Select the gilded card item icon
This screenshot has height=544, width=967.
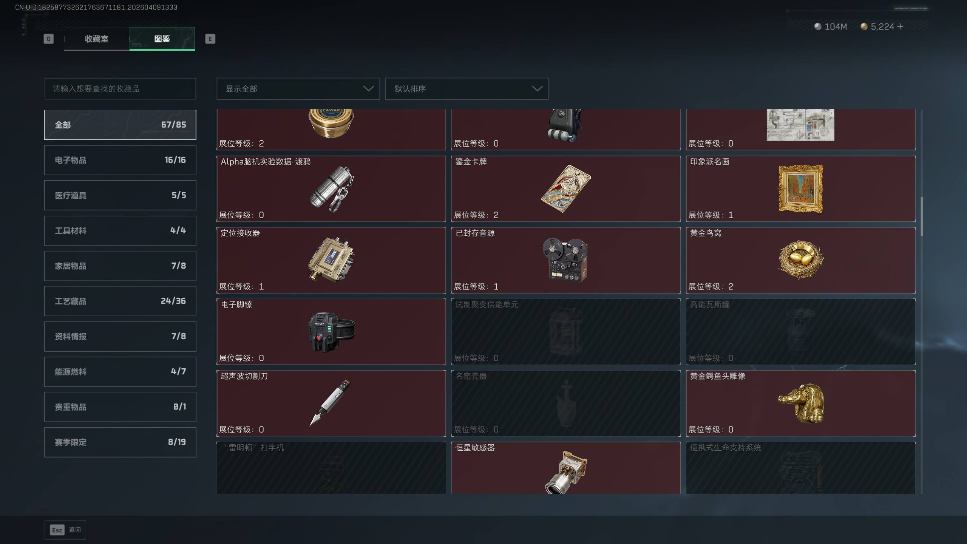point(565,189)
